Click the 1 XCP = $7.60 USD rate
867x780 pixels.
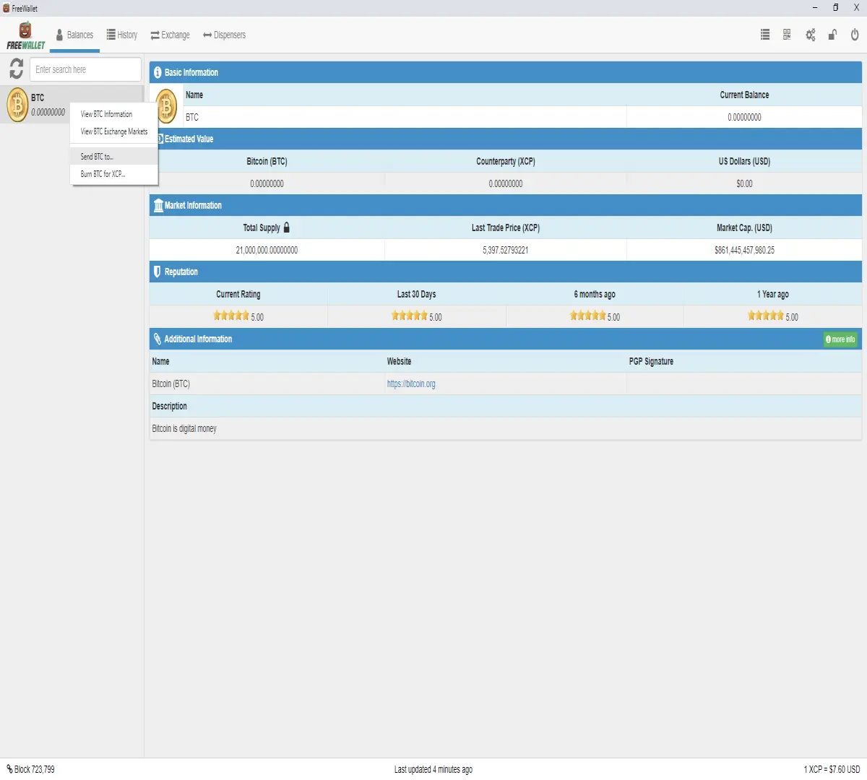point(832,769)
